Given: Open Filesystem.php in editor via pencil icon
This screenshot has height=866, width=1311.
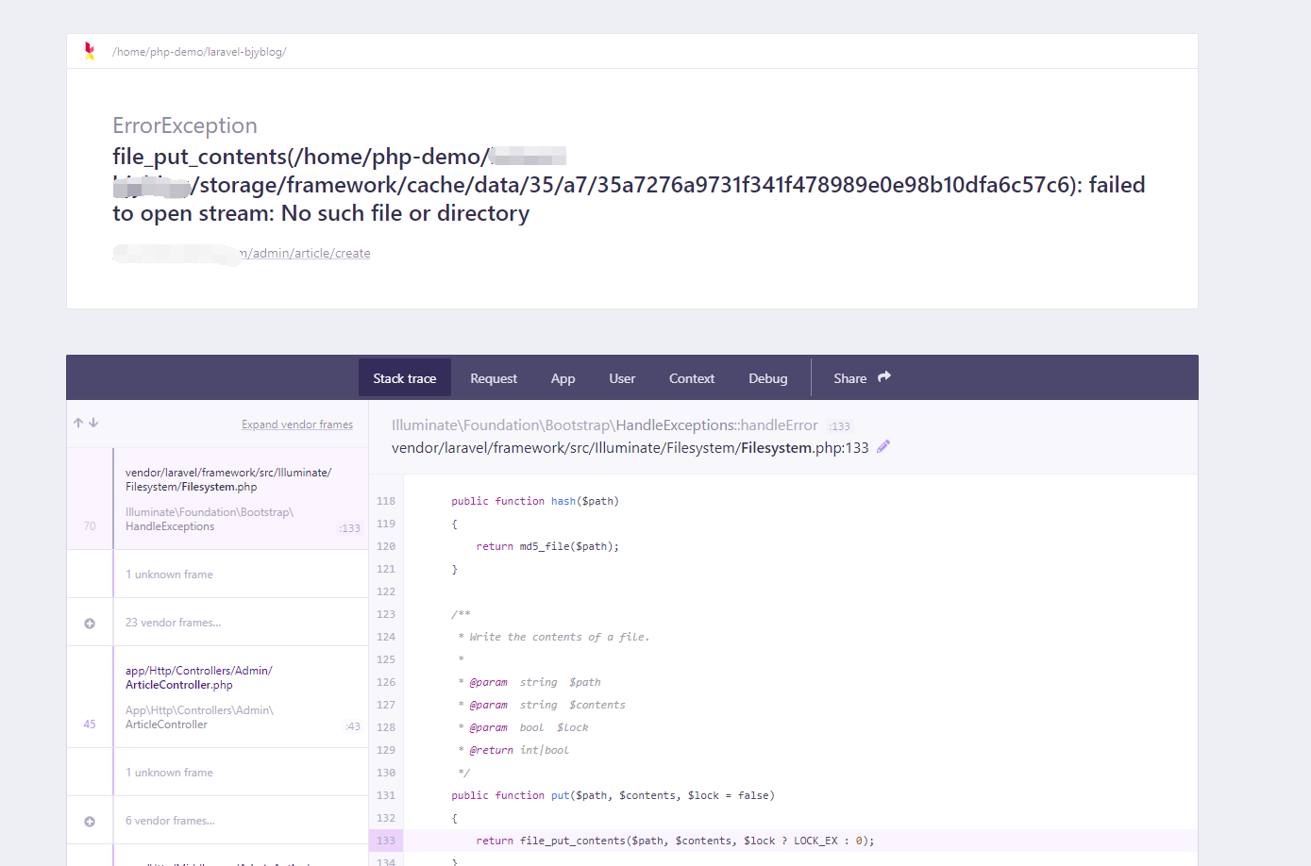Looking at the screenshot, I should (882, 446).
